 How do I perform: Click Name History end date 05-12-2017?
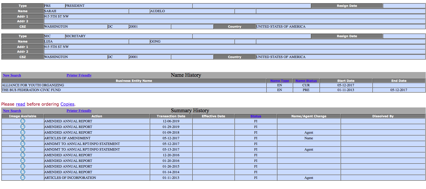(399, 90)
